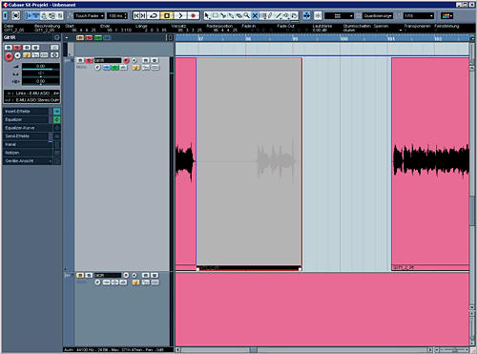The height and width of the screenshot is (354, 477).
Task: Select the mute X tool
Action: click(255, 15)
